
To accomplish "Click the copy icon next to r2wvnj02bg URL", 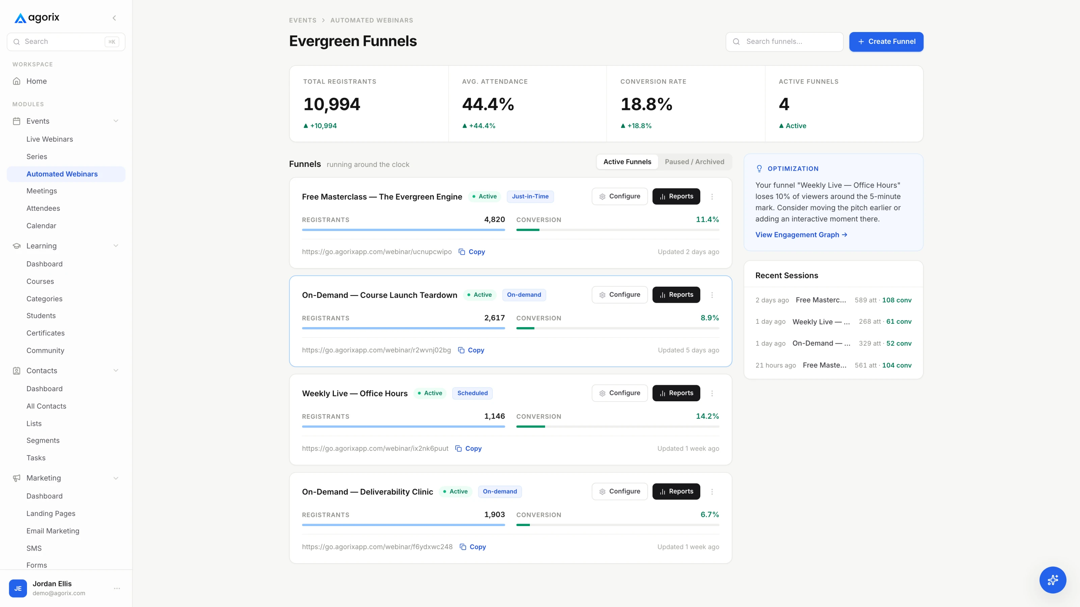I will [461, 350].
